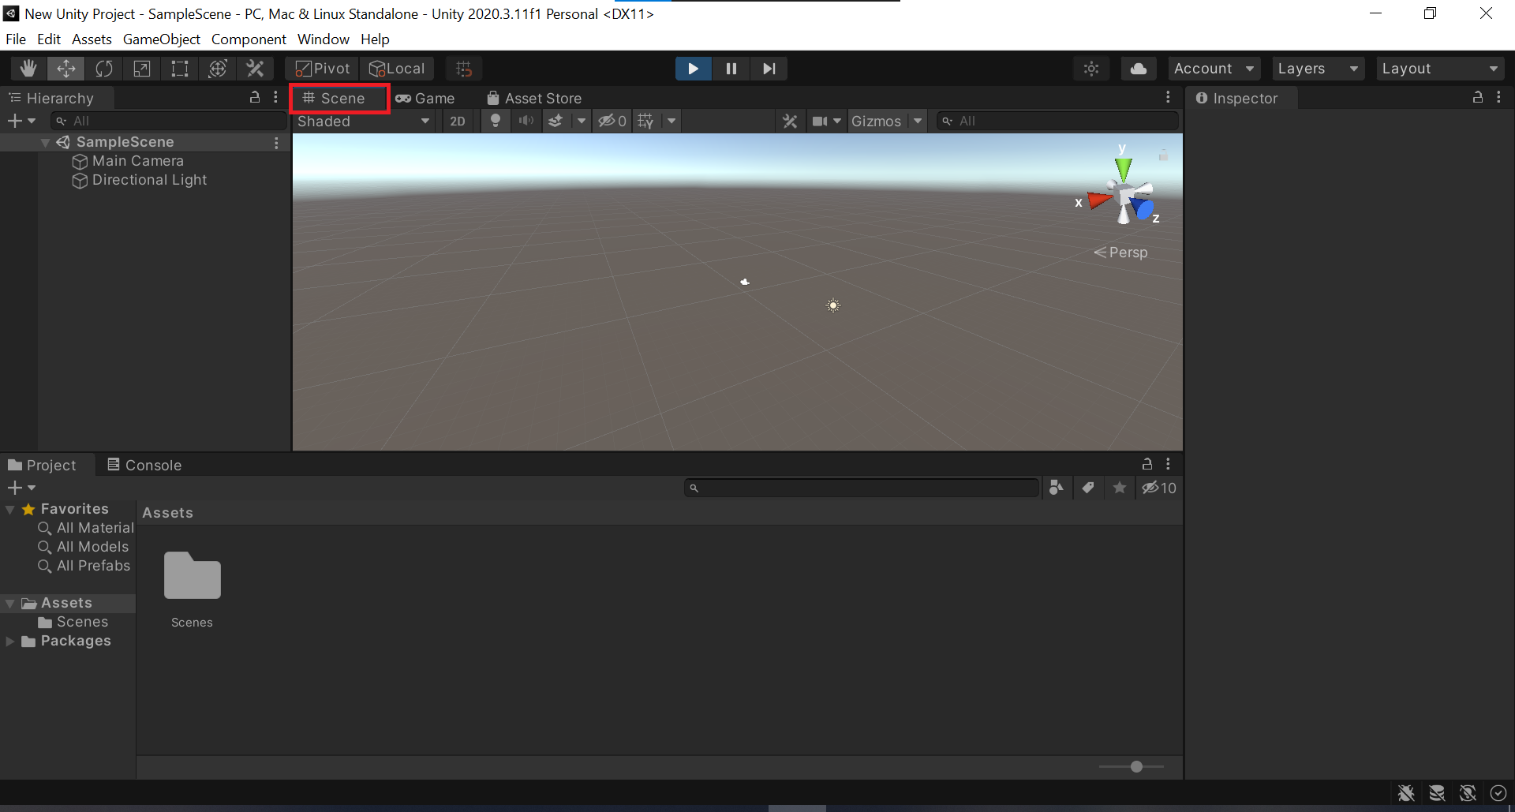Open the Gizmos dropdown arrow
Viewport: 1515px width, 812px height.
click(x=918, y=121)
